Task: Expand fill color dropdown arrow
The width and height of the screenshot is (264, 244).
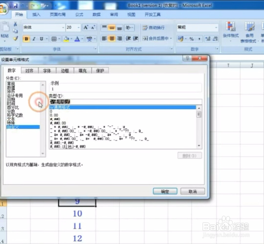Action: (x=71, y=39)
